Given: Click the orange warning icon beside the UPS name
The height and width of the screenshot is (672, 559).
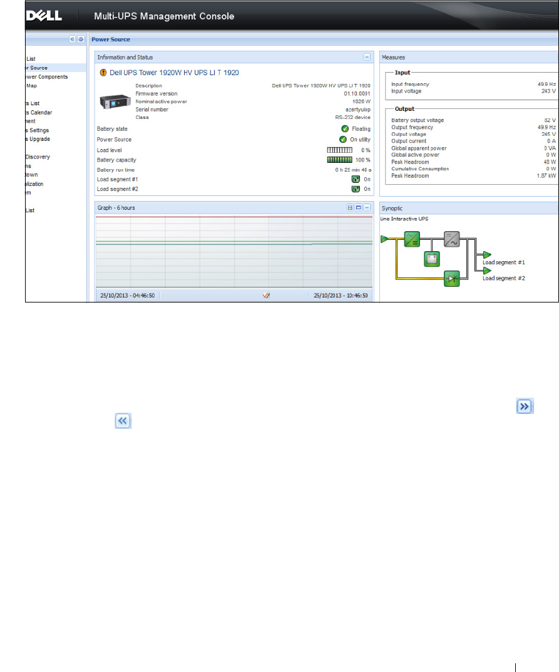Looking at the screenshot, I should point(103,73).
